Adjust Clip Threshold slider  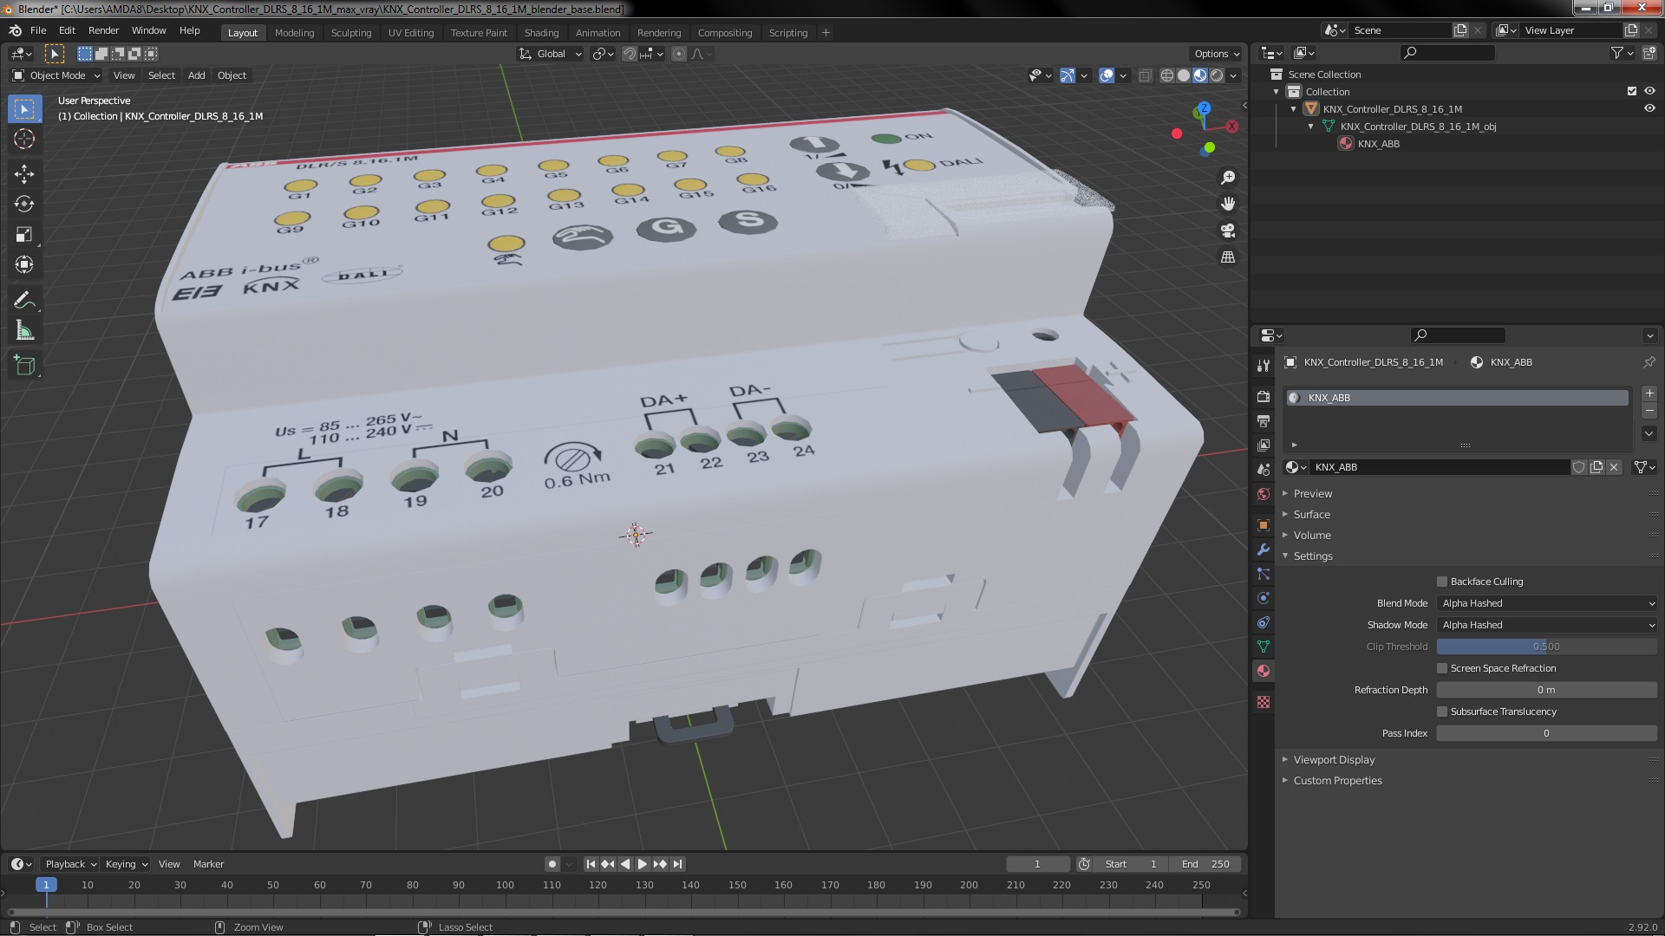1547,647
